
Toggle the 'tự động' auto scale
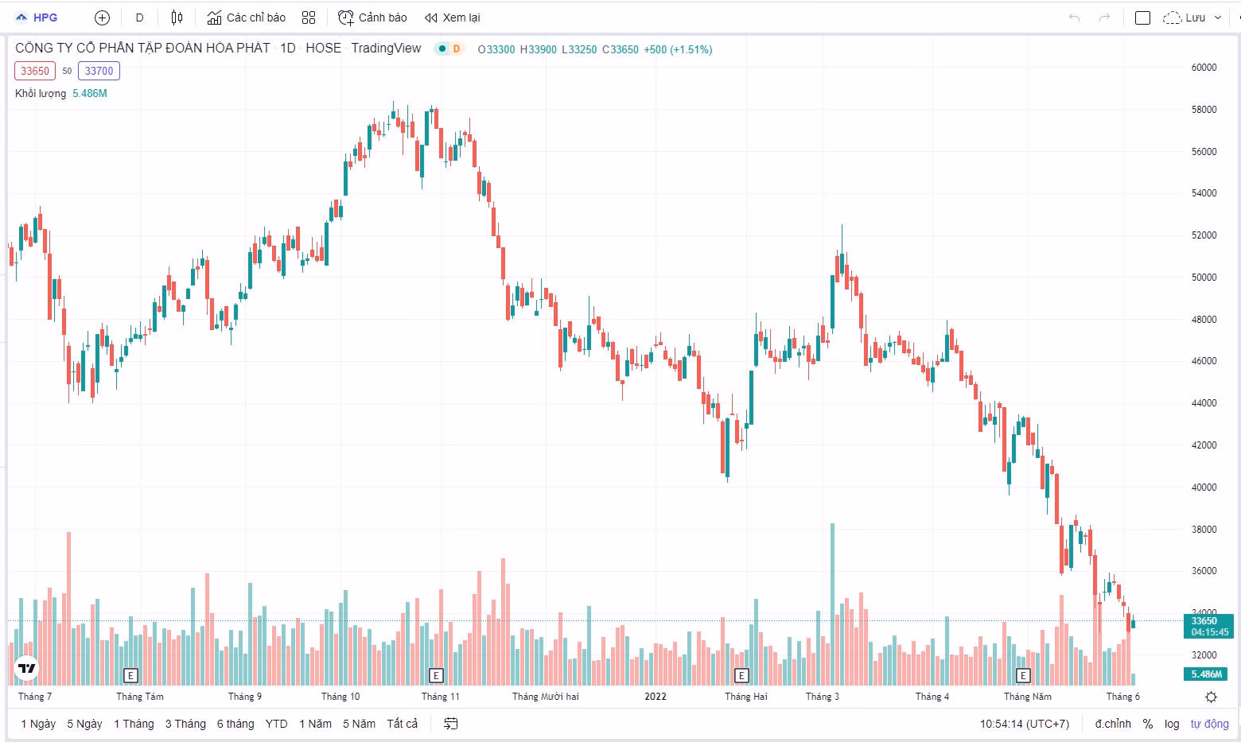pyautogui.click(x=1209, y=724)
